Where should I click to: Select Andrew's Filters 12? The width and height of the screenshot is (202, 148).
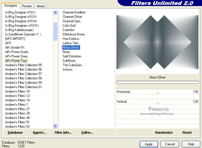click(17, 96)
